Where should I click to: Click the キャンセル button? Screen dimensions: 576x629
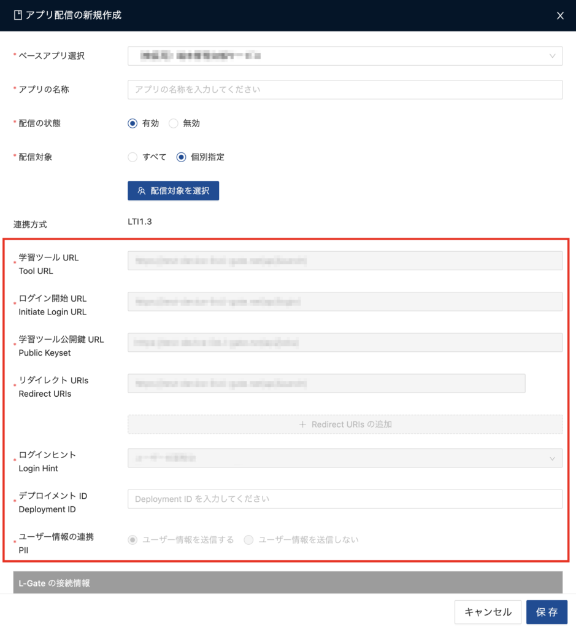[x=488, y=612]
